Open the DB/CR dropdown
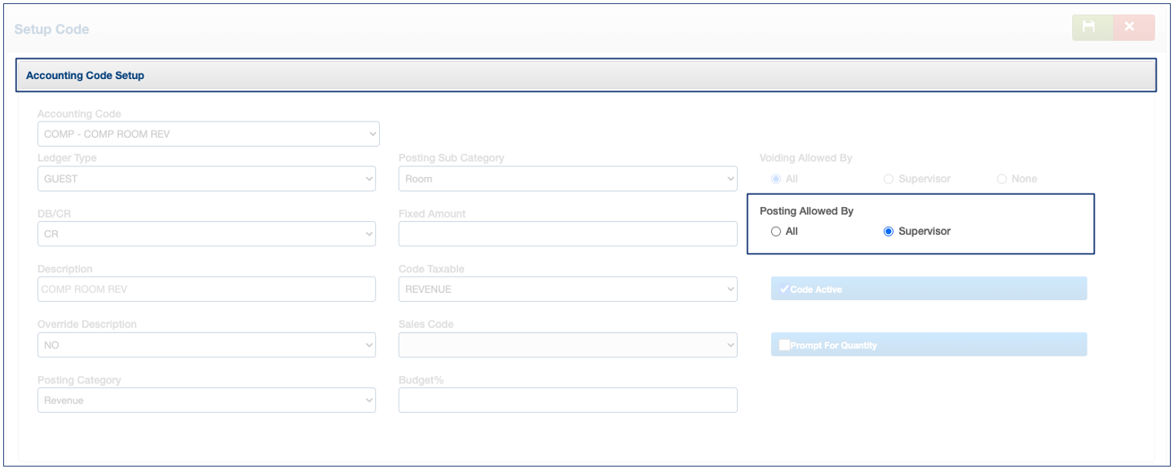Image resolution: width=1174 pixels, height=469 pixels. pyautogui.click(x=206, y=234)
